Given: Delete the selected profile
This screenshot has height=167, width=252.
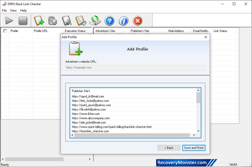Looking at the screenshot, I should tap(53, 21).
